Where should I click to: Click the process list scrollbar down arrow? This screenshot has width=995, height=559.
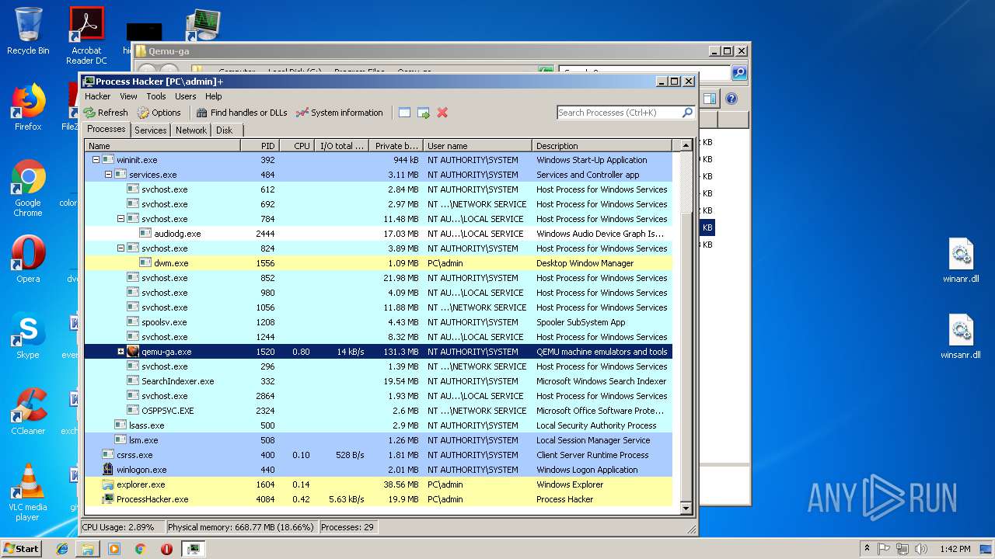coord(686,508)
